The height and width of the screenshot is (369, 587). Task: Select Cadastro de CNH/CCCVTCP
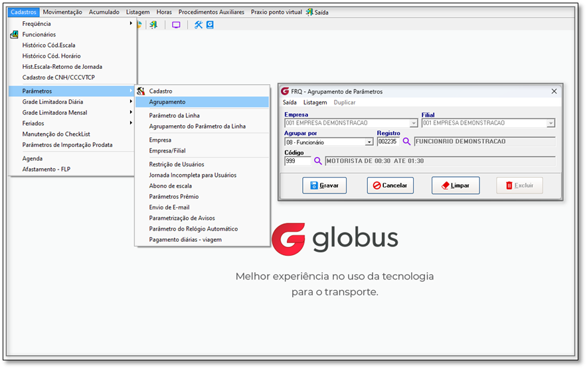click(x=72, y=78)
